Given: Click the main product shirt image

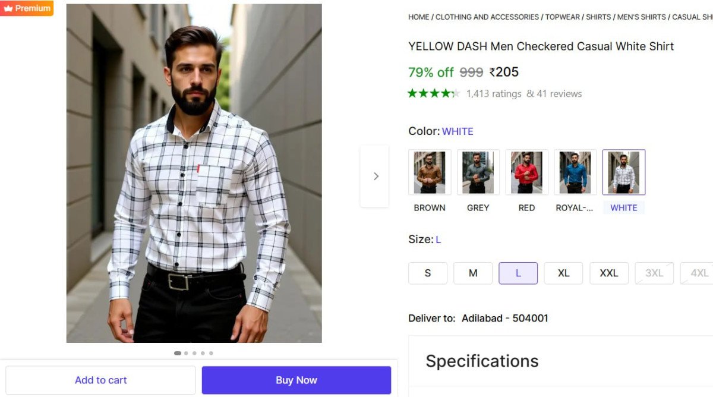Looking at the screenshot, I should click(x=194, y=174).
